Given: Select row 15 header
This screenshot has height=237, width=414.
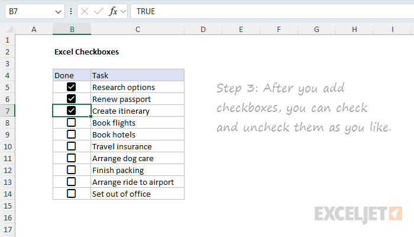Looking at the screenshot, I should coord(7,206).
